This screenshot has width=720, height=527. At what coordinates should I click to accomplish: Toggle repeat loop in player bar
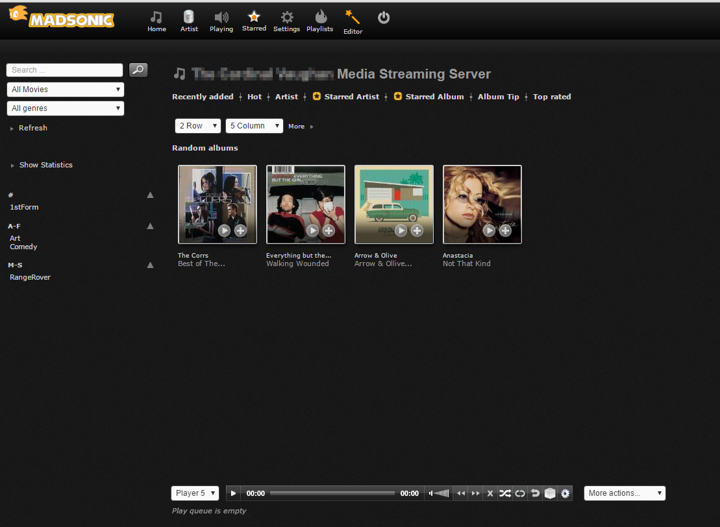[520, 493]
